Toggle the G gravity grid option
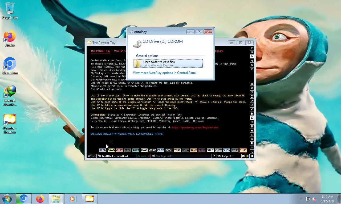Image resolution: width=341 pixels, height=204 pixels. click(x=252, y=52)
